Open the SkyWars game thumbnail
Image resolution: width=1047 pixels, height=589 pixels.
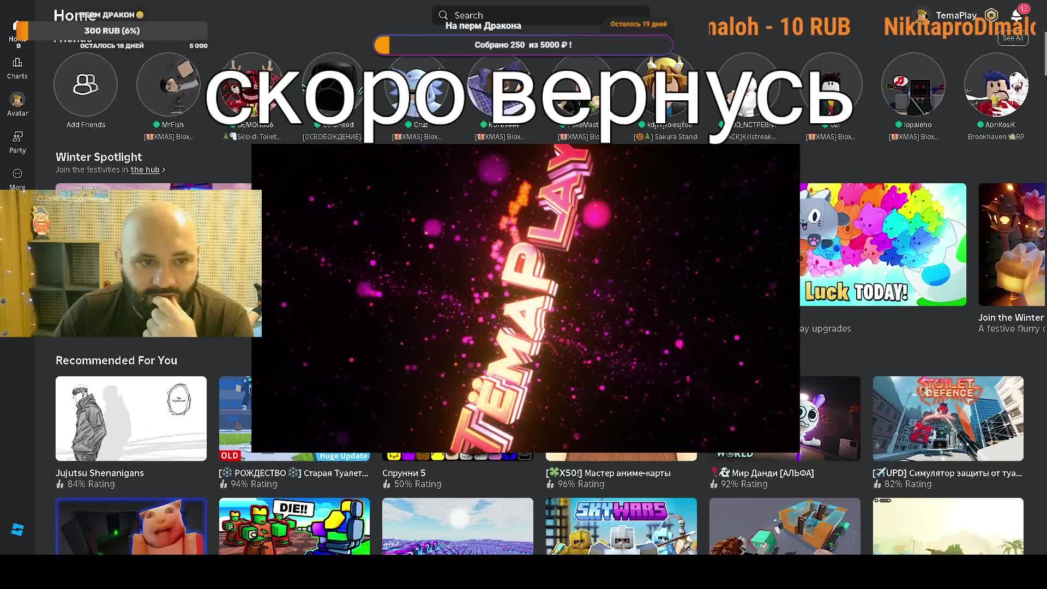coord(621,526)
